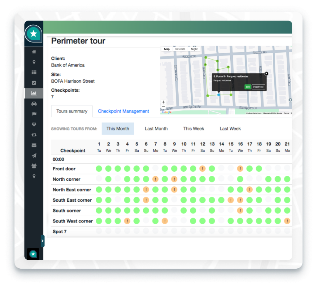317x286 pixels.
Task: Click South West corner alert on day 8
Action: coord(165,221)
